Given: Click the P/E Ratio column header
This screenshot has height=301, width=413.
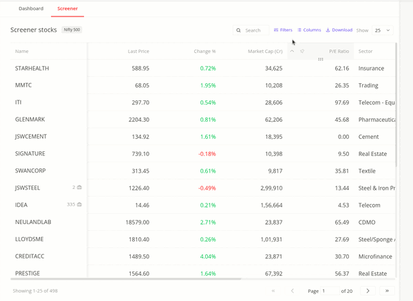Looking at the screenshot, I should click(339, 52).
